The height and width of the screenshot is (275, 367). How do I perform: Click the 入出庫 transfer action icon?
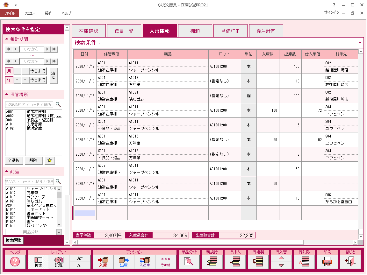click(x=145, y=262)
